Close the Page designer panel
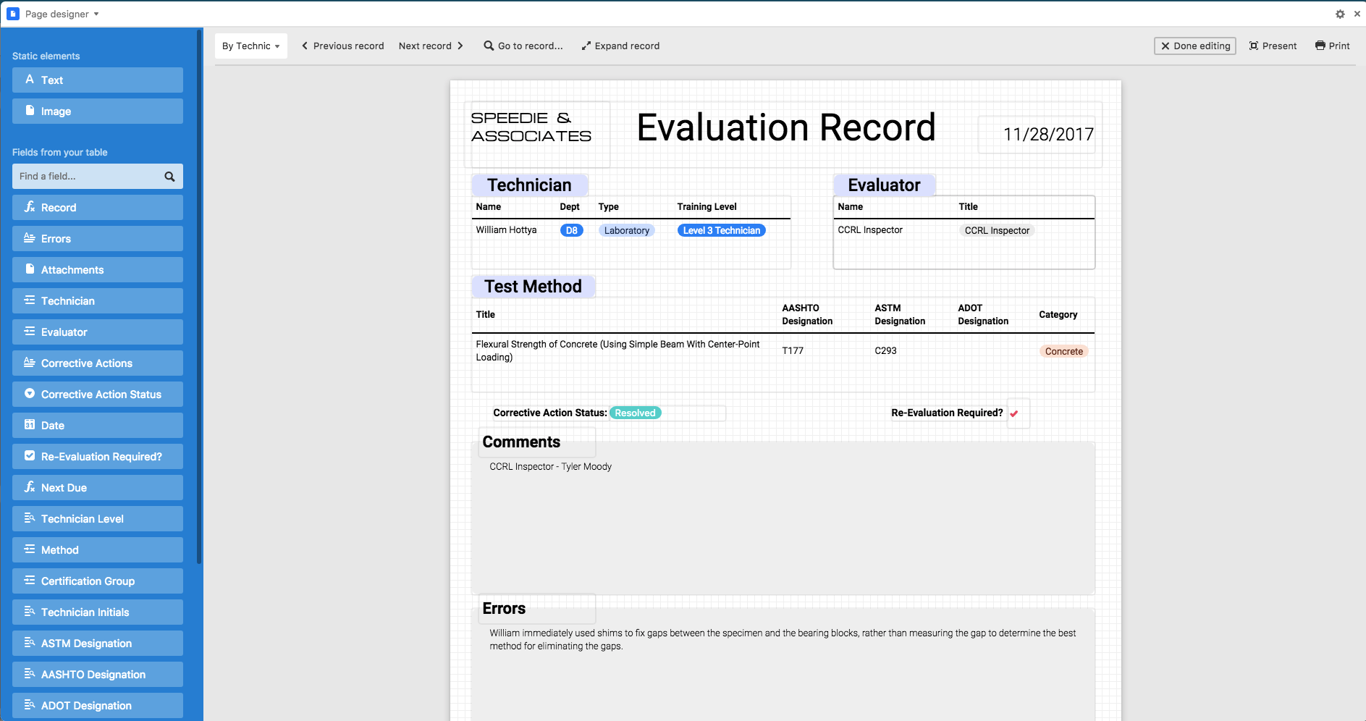Image resolution: width=1366 pixels, height=721 pixels. point(1357,14)
